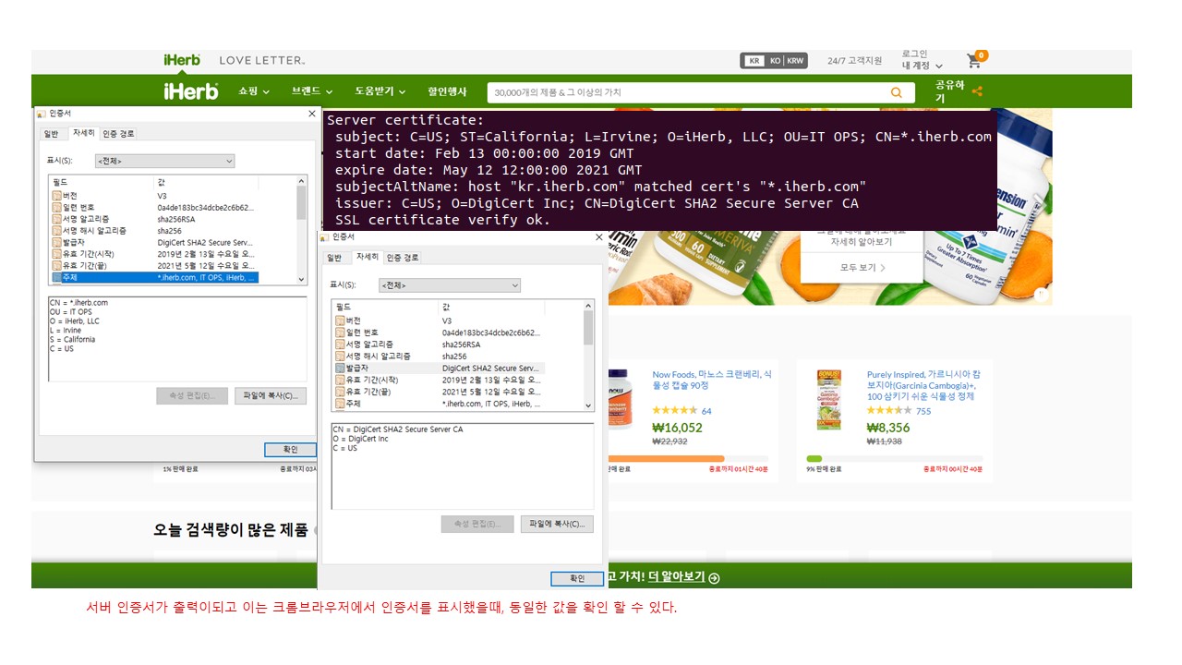The height and width of the screenshot is (665, 1182).
Task: Open the 도움받기 menu
Action: tap(380, 91)
